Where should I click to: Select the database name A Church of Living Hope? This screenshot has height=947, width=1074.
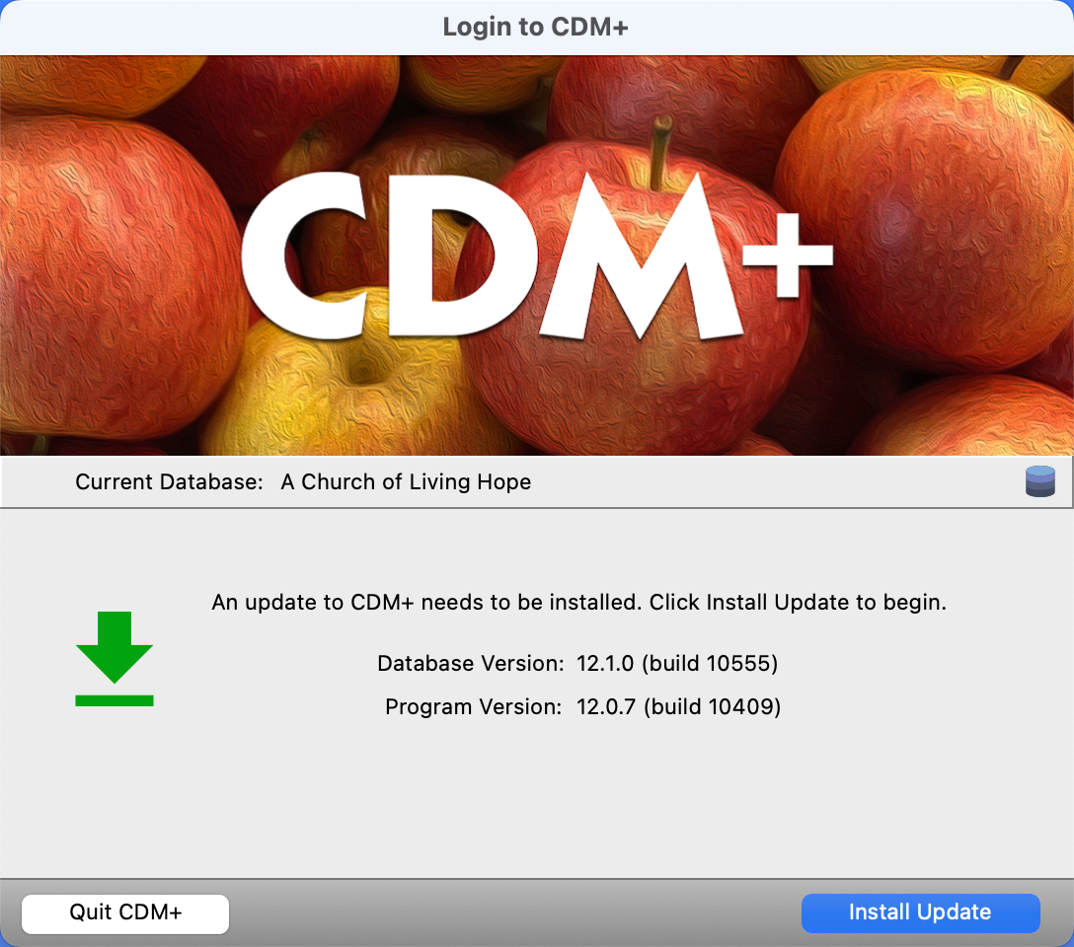pyautogui.click(x=406, y=481)
